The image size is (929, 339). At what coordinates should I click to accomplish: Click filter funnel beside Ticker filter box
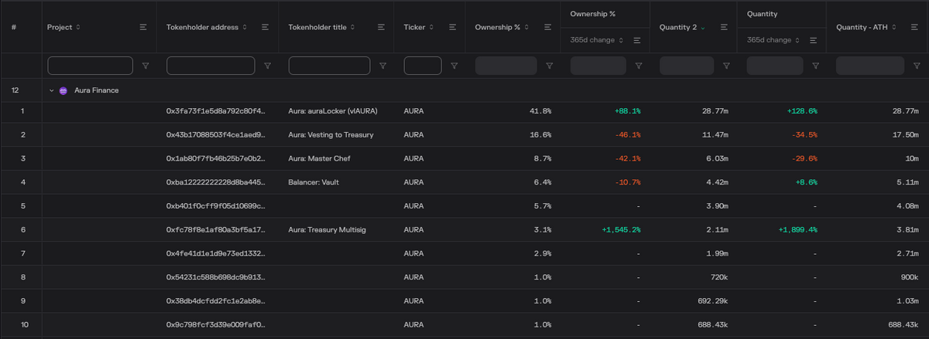454,66
